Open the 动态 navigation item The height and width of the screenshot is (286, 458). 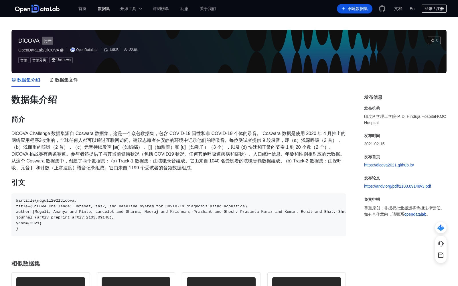pyautogui.click(x=184, y=9)
